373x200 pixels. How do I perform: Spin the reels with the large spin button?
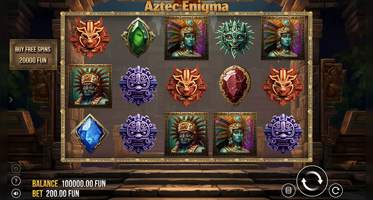point(312,181)
